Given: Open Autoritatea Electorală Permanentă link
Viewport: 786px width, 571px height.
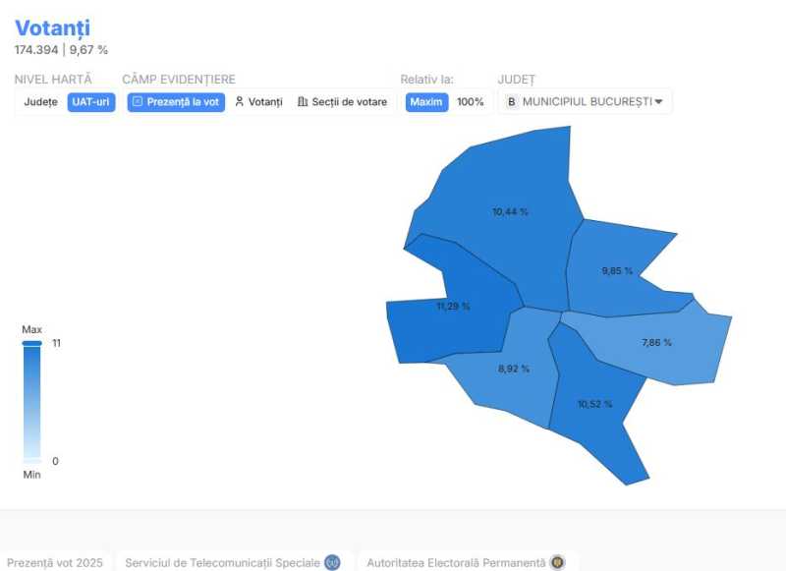Looking at the screenshot, I should [455, 562].
